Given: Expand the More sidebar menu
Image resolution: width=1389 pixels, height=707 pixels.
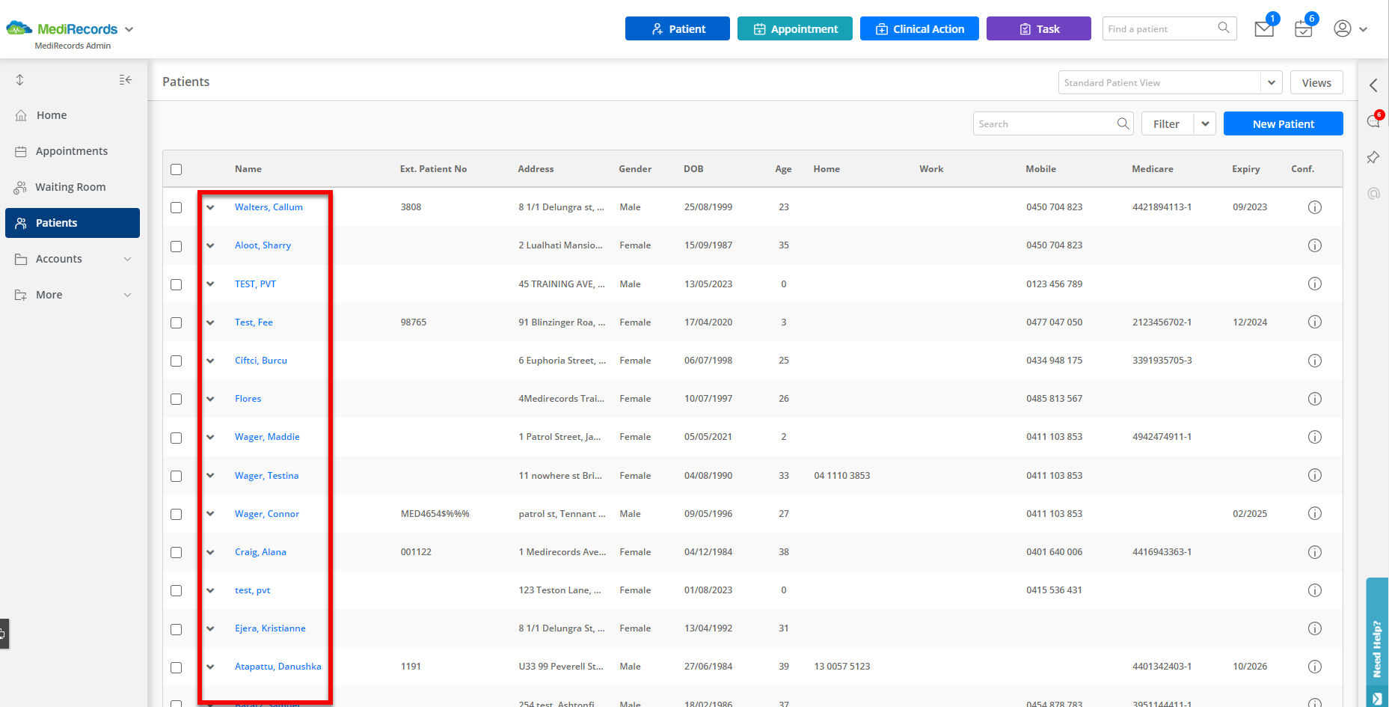Looking at the screenshot, I should click(x=73, y=295).
